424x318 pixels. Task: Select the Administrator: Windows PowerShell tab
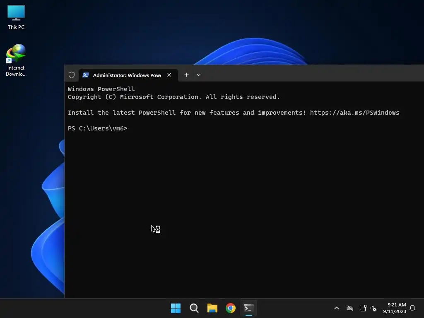(x=128, y=75)
